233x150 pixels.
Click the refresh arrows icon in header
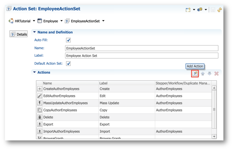[219, 10]
